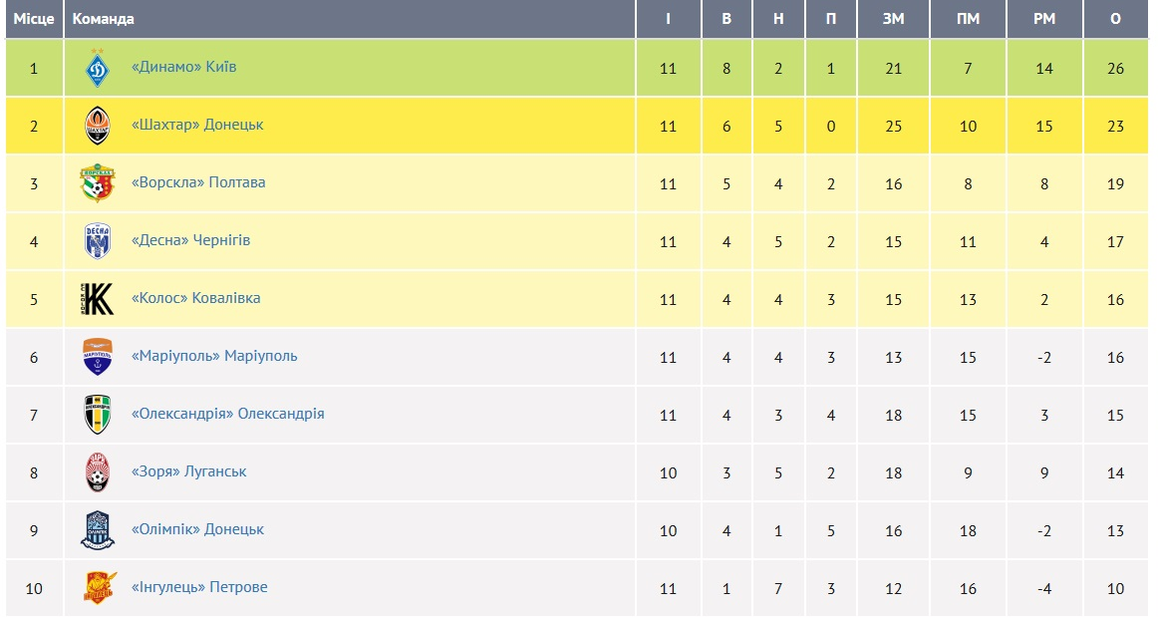The height and width of the screenshot is (617, 1158).
Task: Click the Desna Chernihiv club badge
Action: point(98,241)
